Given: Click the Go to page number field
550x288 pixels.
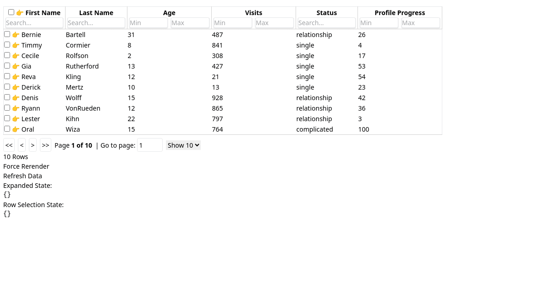Looking at the screenshot, I should pos(149,145).
